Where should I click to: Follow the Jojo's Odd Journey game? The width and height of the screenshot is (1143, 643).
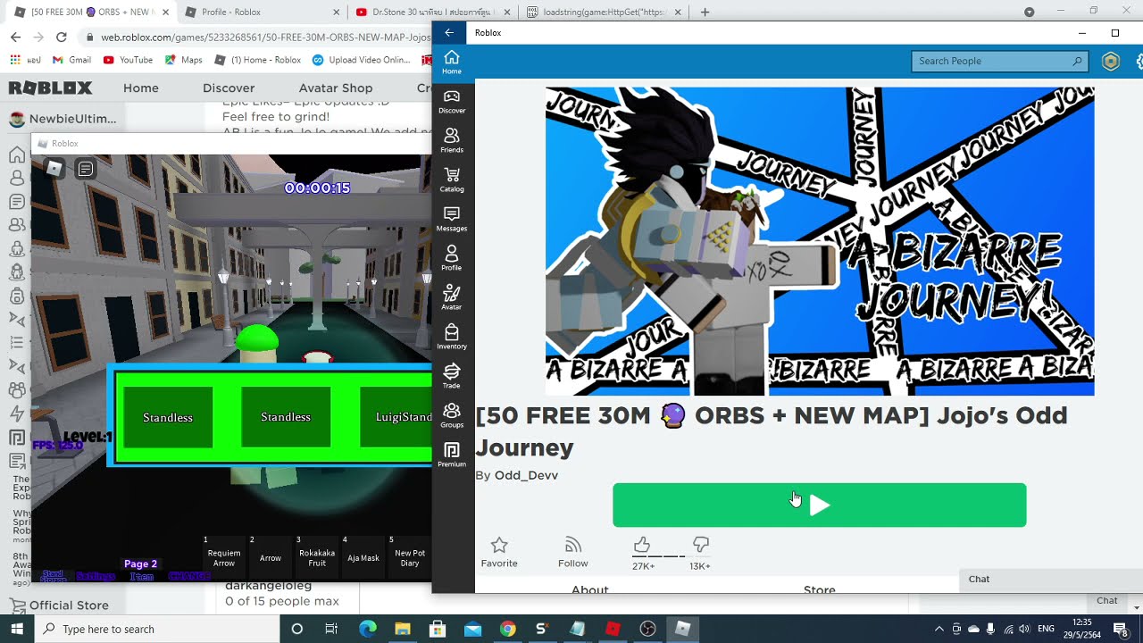click(573, 553)
